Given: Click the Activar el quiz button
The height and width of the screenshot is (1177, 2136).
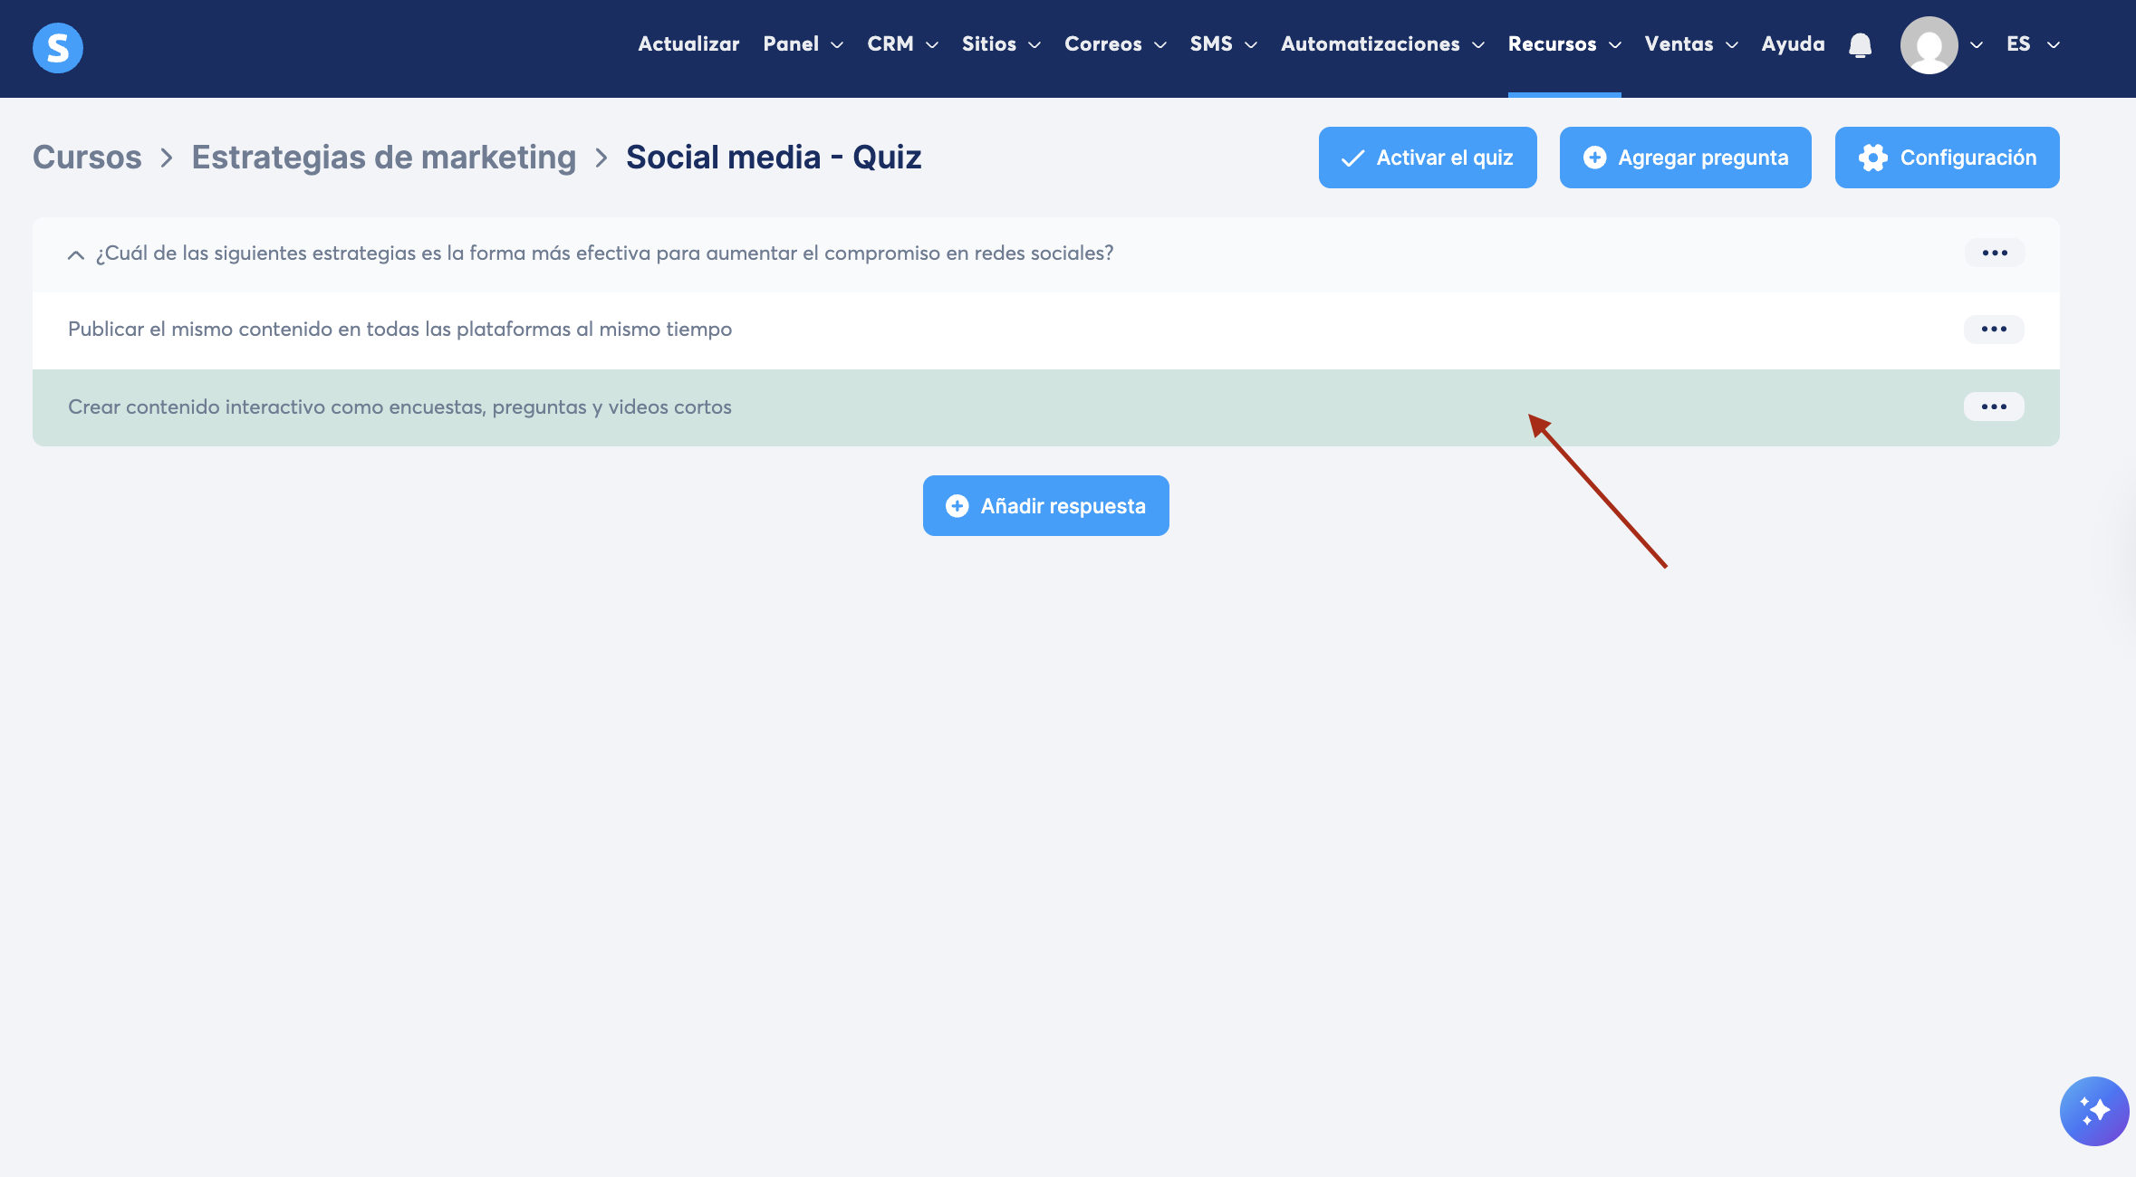Looking at the screenshot, I should coord(1427,158).
